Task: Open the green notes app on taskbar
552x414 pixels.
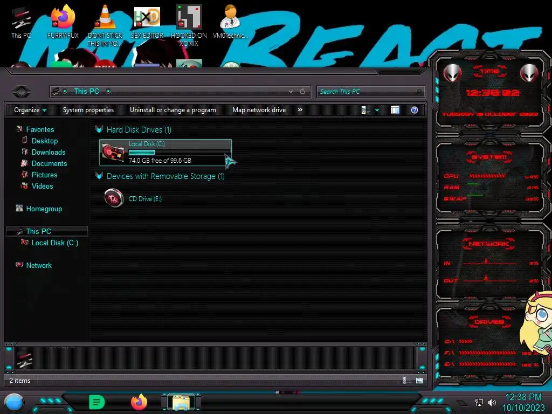Action: pos(97,402)
